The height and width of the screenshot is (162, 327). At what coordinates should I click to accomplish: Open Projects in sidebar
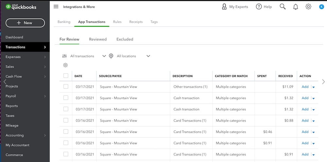(12, 86)
